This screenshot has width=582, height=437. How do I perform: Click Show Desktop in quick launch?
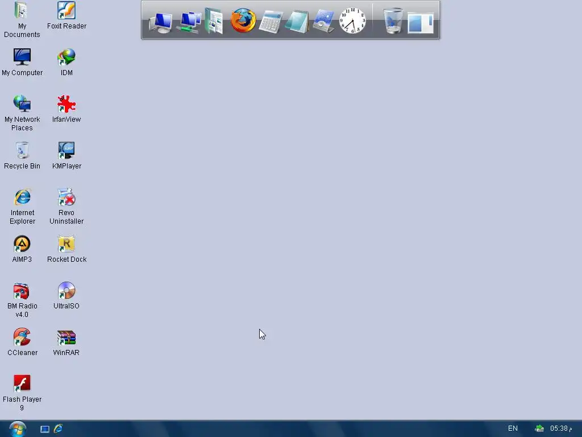(x=45, y=429)
